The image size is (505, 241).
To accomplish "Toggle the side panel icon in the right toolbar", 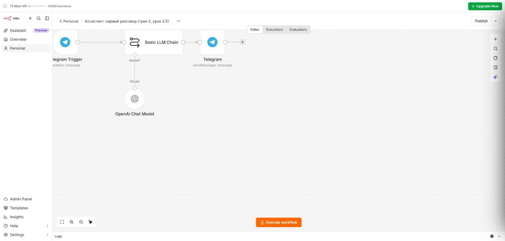I will [495, 67].
